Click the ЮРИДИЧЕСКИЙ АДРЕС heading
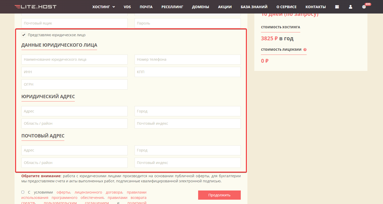 (48, 97)
